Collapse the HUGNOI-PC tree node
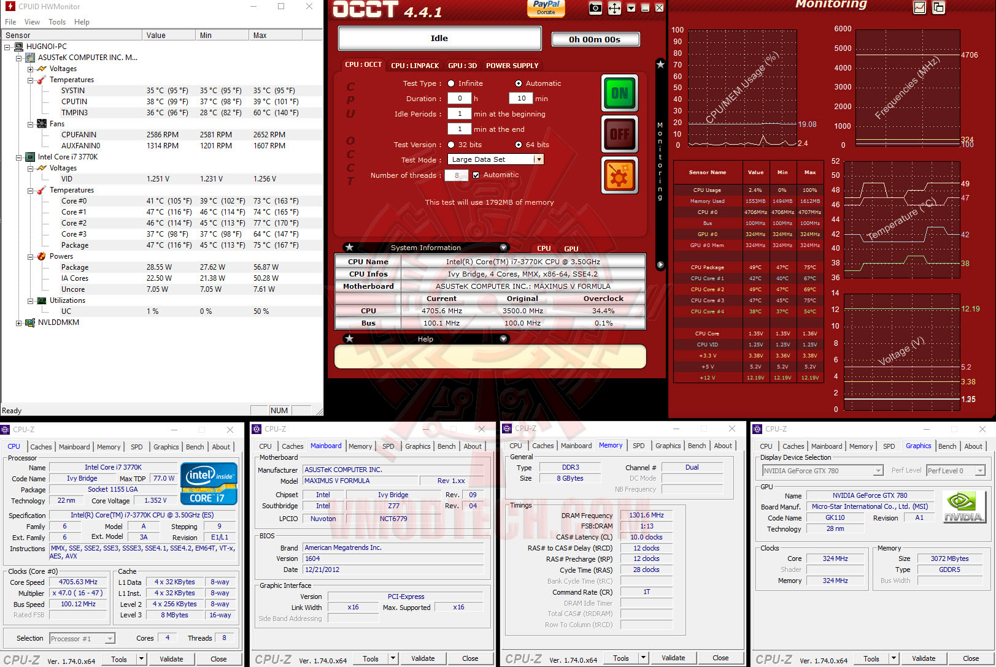The height and width of the screenshot is (667, 996). [7, 47]
